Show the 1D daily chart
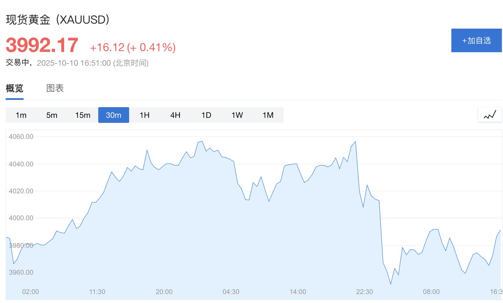 [x=206, y=115]
